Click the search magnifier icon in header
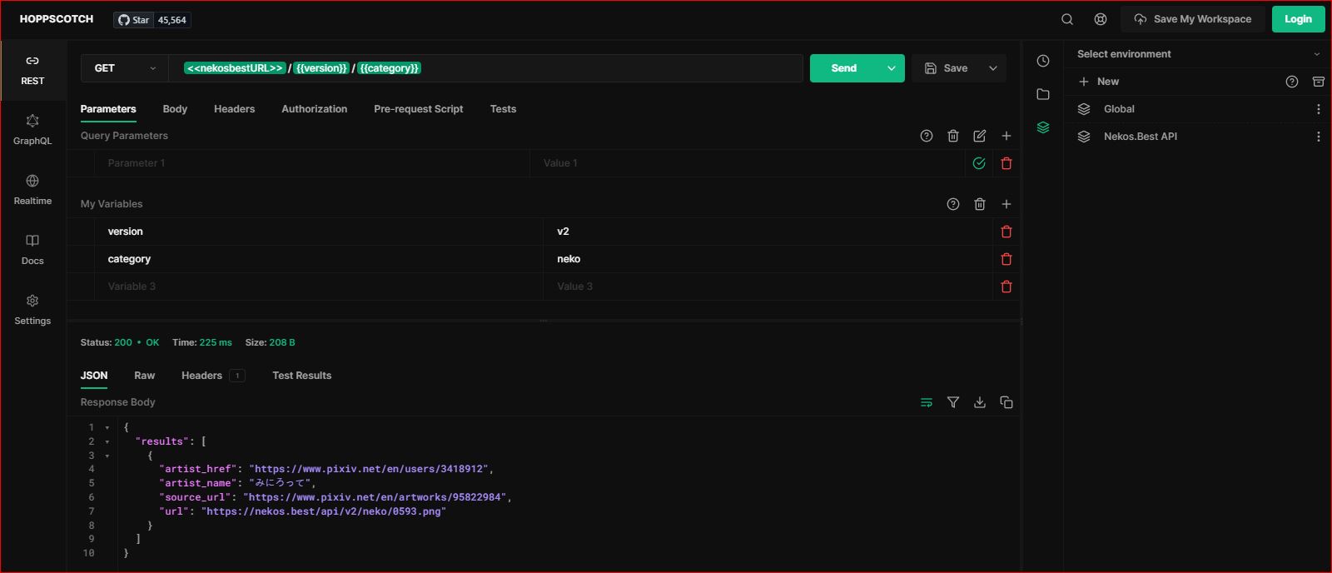 pyautogui.click(x=1067, y=19)
